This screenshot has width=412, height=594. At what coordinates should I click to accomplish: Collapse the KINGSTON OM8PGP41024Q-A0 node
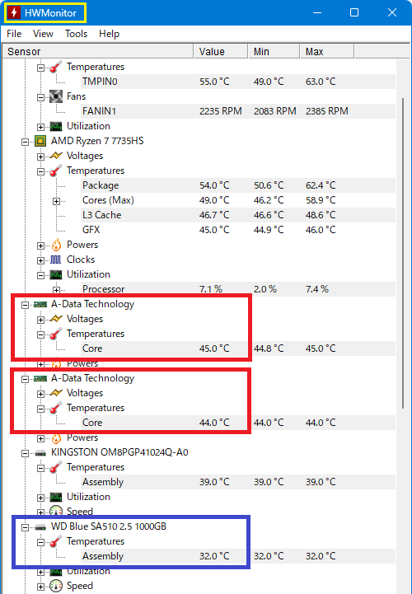[x=25, y=453]
